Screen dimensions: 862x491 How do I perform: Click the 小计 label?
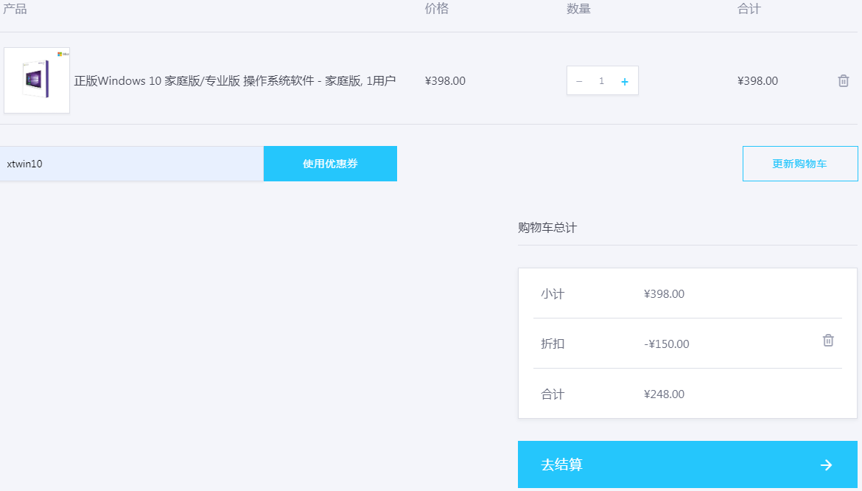coord(553,294)
